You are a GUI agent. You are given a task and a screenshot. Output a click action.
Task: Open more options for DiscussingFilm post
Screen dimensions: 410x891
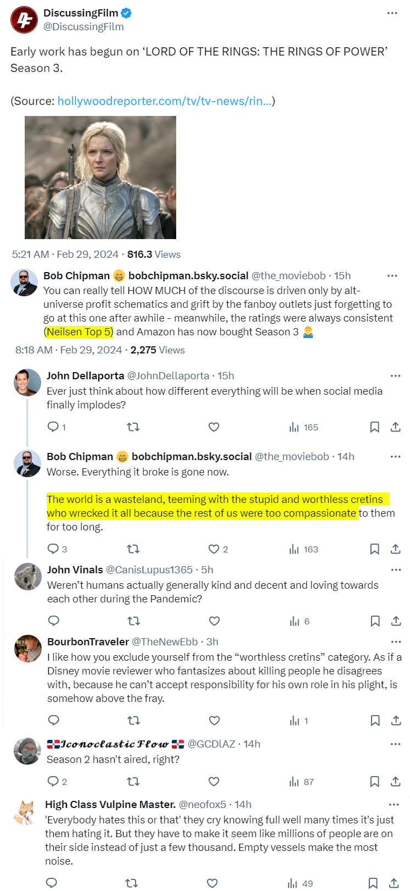pos(392,13)
